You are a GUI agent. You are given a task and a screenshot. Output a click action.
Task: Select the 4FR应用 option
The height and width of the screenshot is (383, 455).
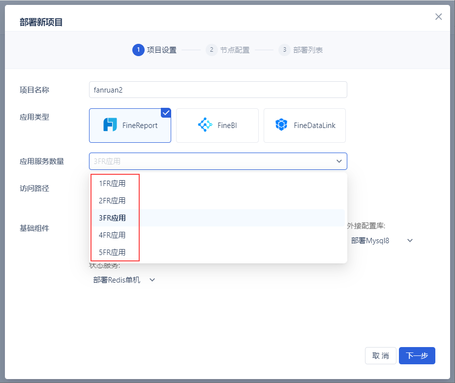(218, 235)
